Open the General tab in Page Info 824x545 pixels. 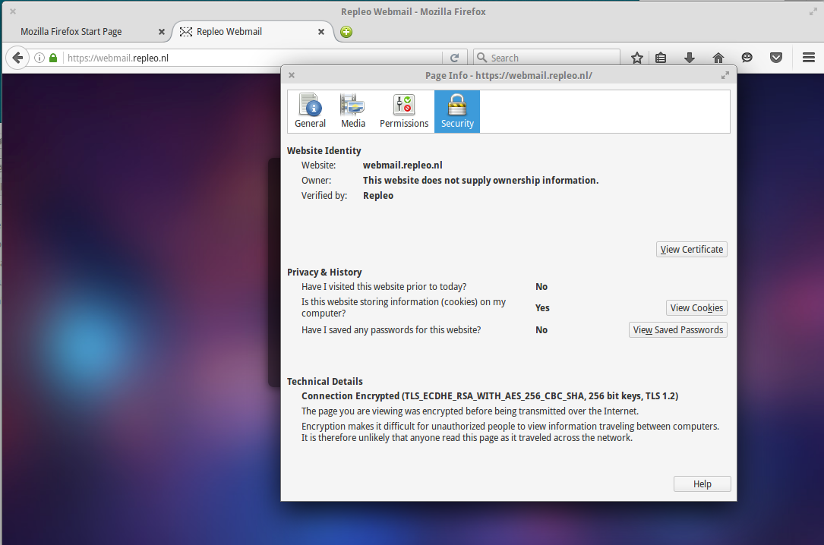point(310,112)
